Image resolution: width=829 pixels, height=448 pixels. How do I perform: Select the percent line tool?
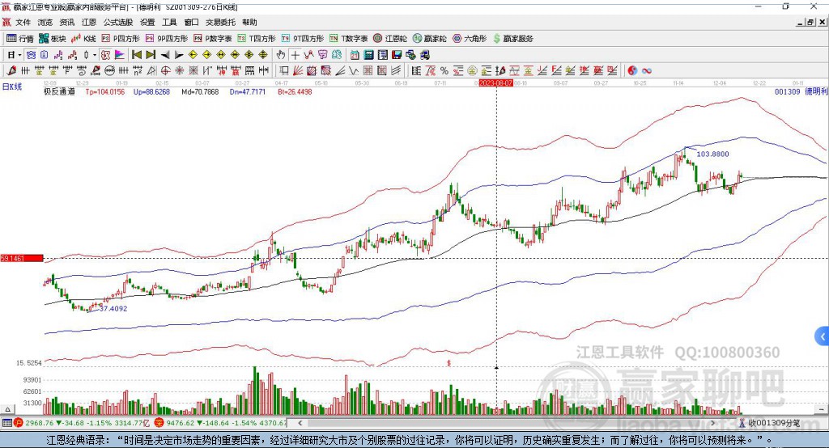pyautogui.click(x=444, y=71)
